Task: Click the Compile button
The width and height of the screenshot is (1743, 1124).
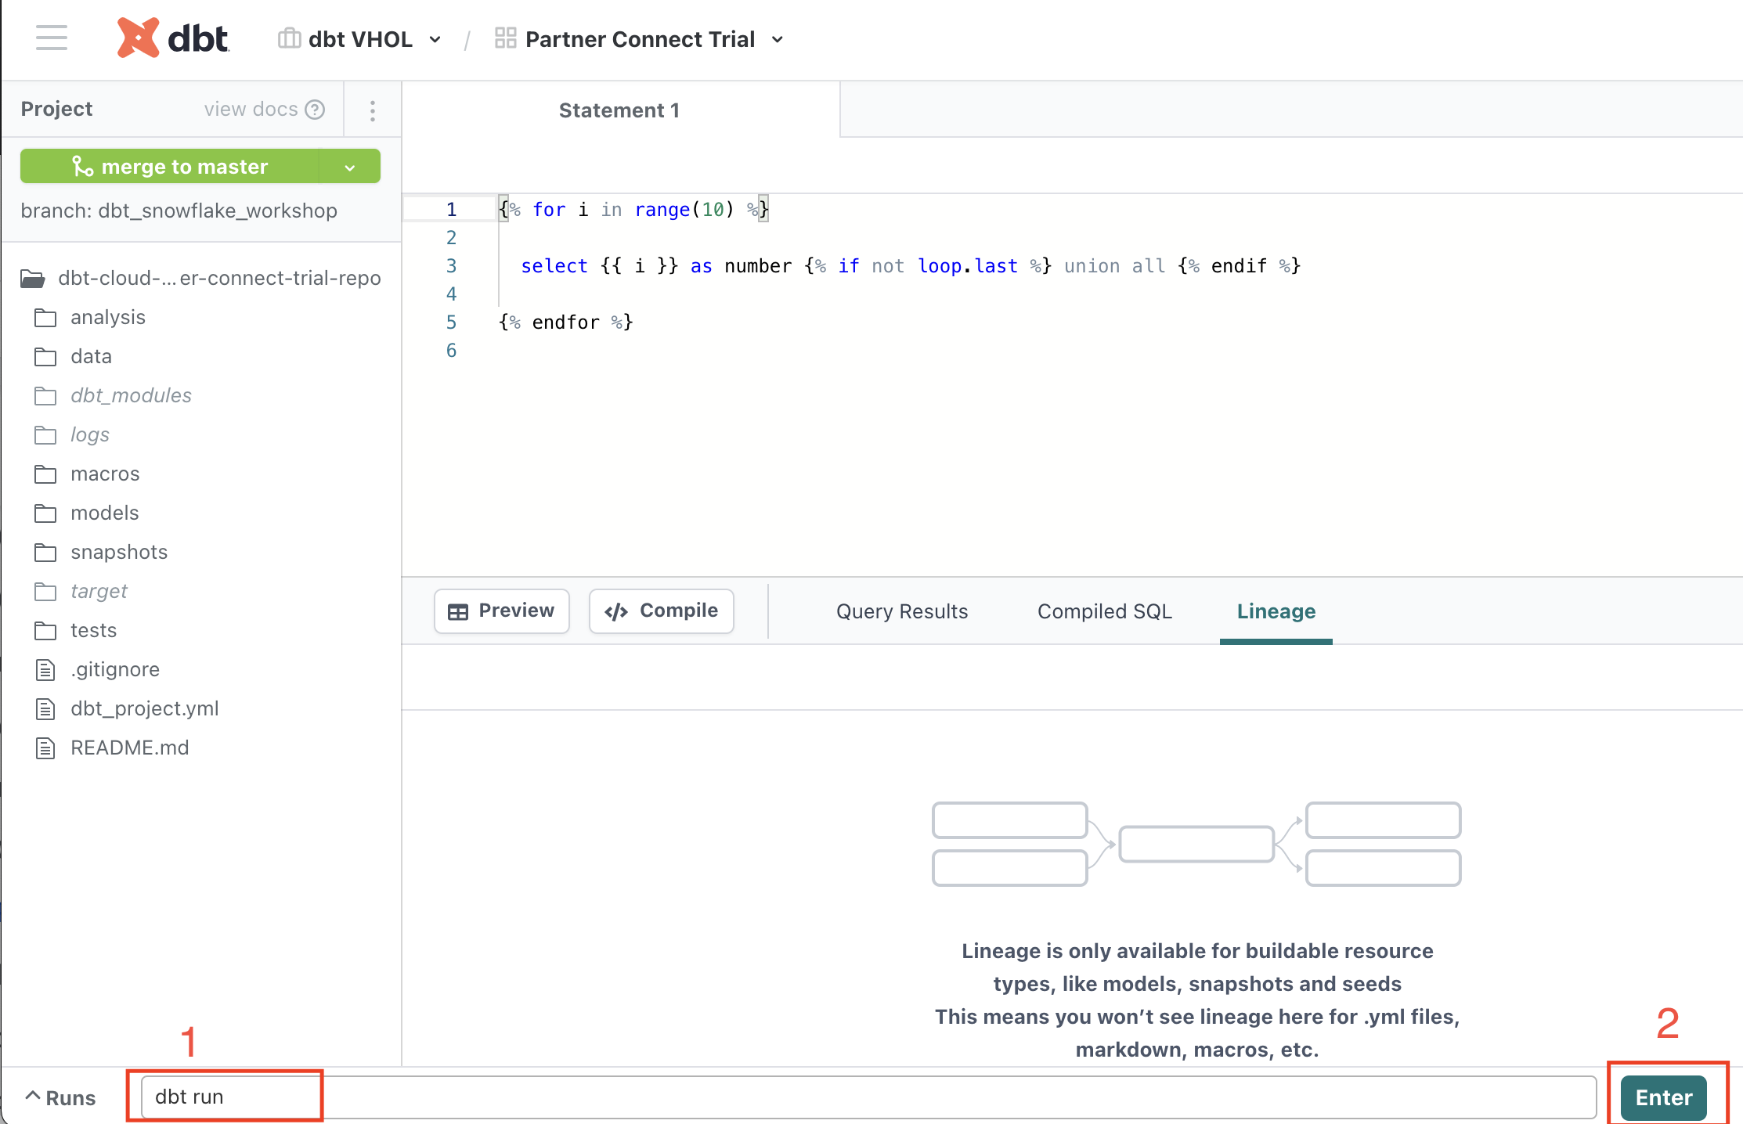Action: click(x=661, y=611)
